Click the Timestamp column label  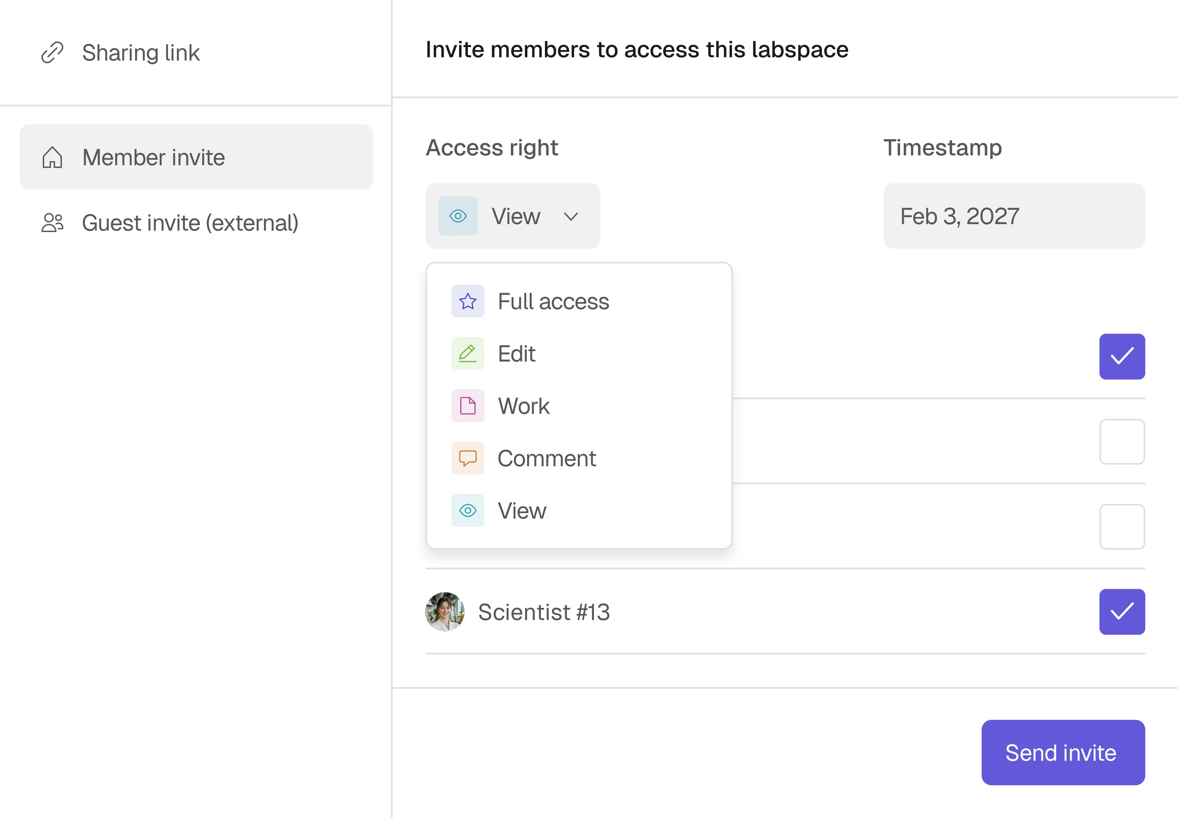(942, 148)
